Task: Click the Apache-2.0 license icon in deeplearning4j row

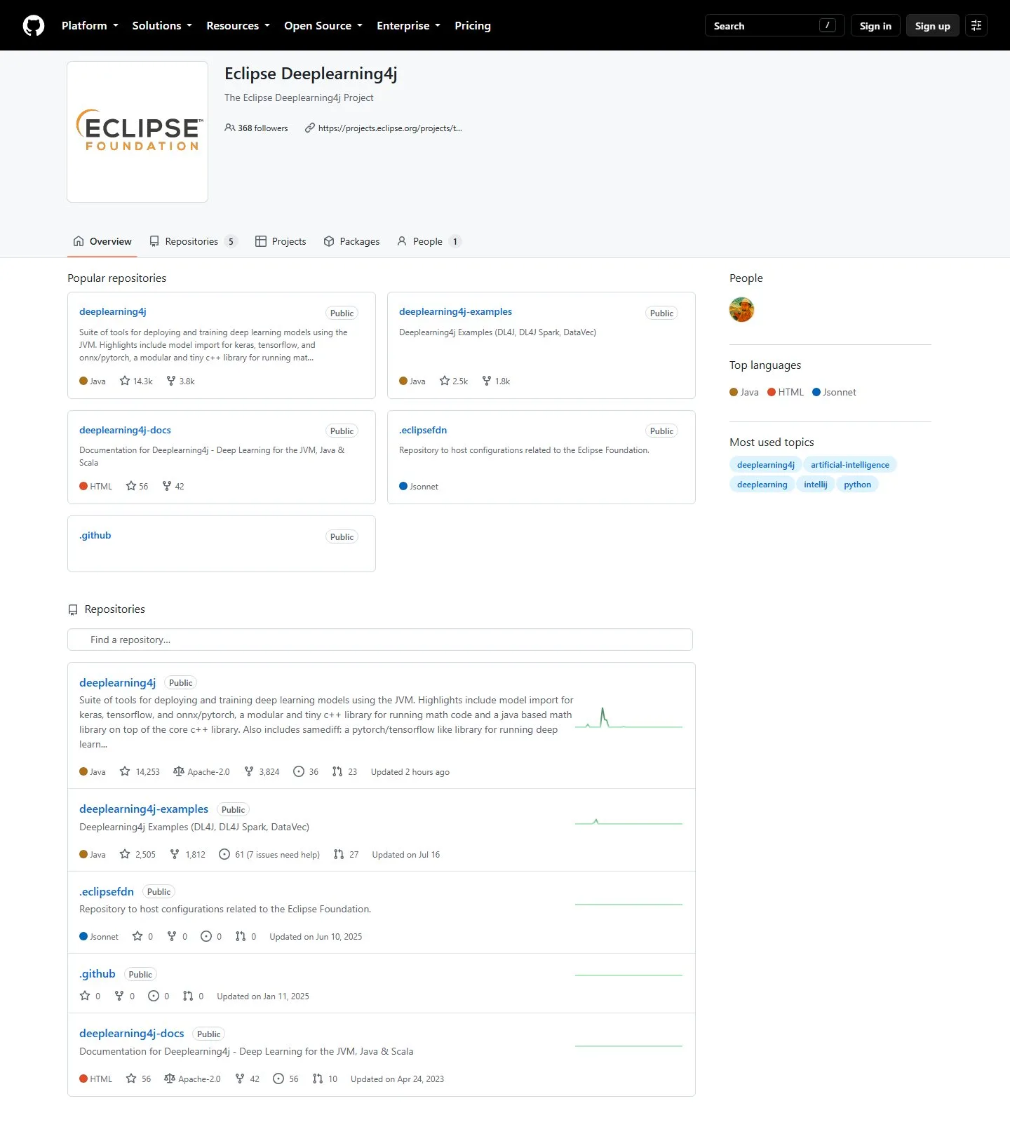Action: coord(179,771)
